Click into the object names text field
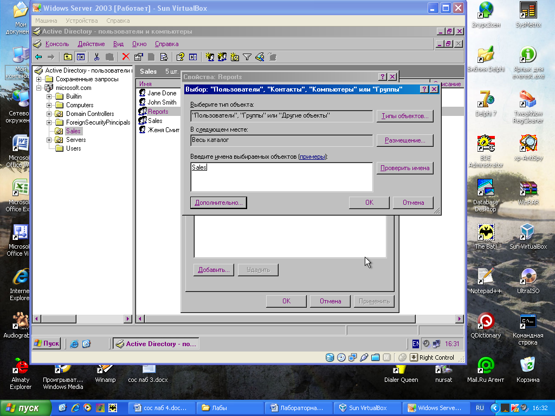Screen dimensions: 555x416 coord(281,177)
